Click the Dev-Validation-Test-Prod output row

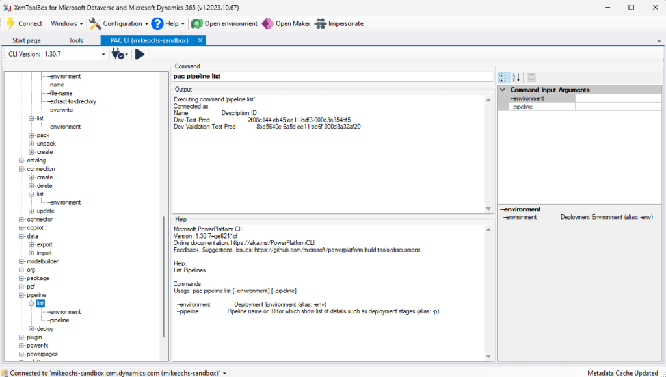click(267, 127)
